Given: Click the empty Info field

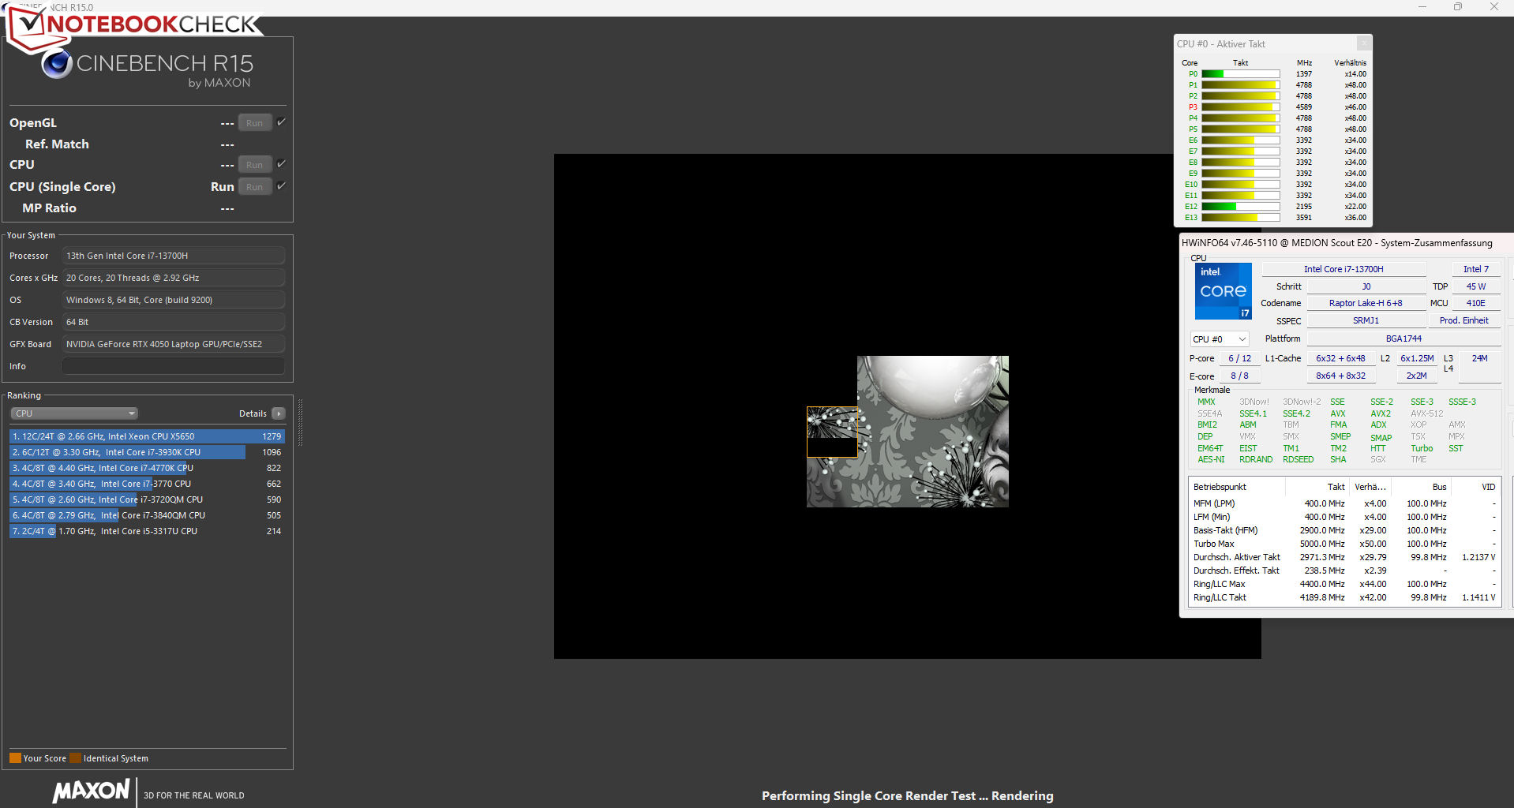Looking at the screenshot, I should click(173, 366).
